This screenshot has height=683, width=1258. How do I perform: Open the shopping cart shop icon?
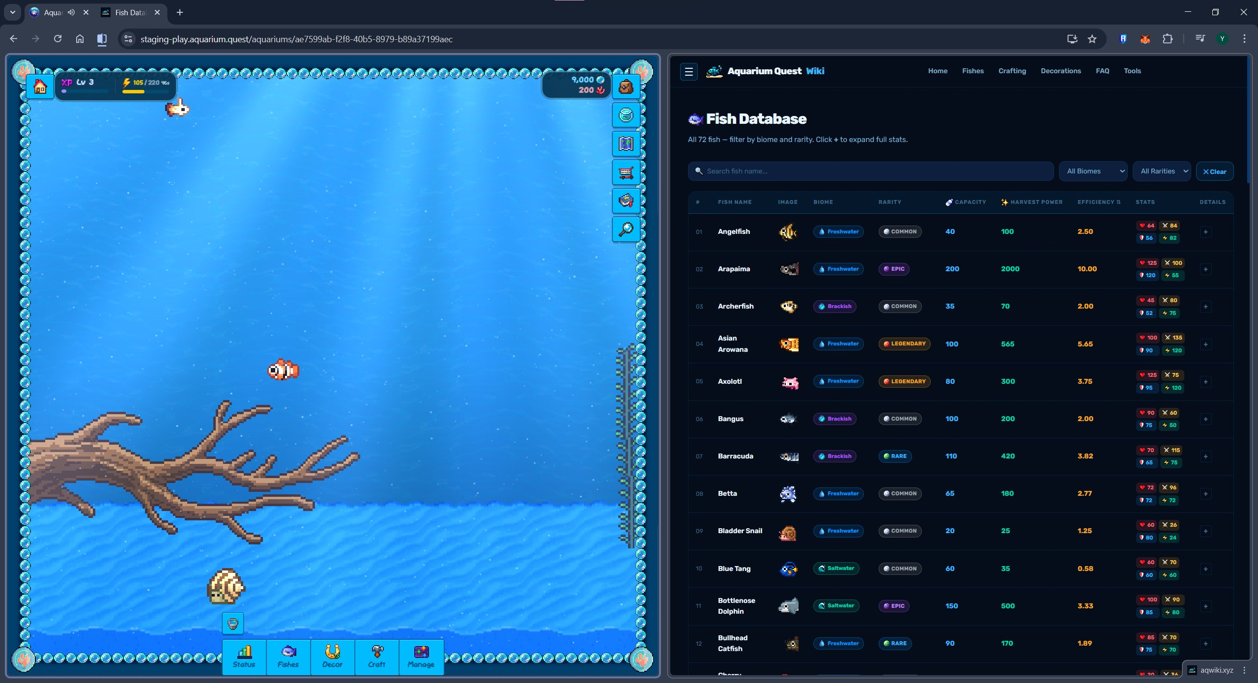(626, 172)
